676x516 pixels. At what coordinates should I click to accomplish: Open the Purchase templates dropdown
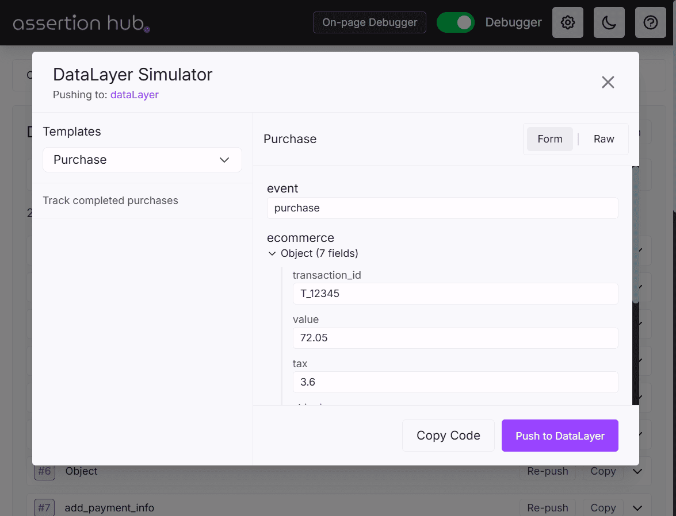(142, 160)
